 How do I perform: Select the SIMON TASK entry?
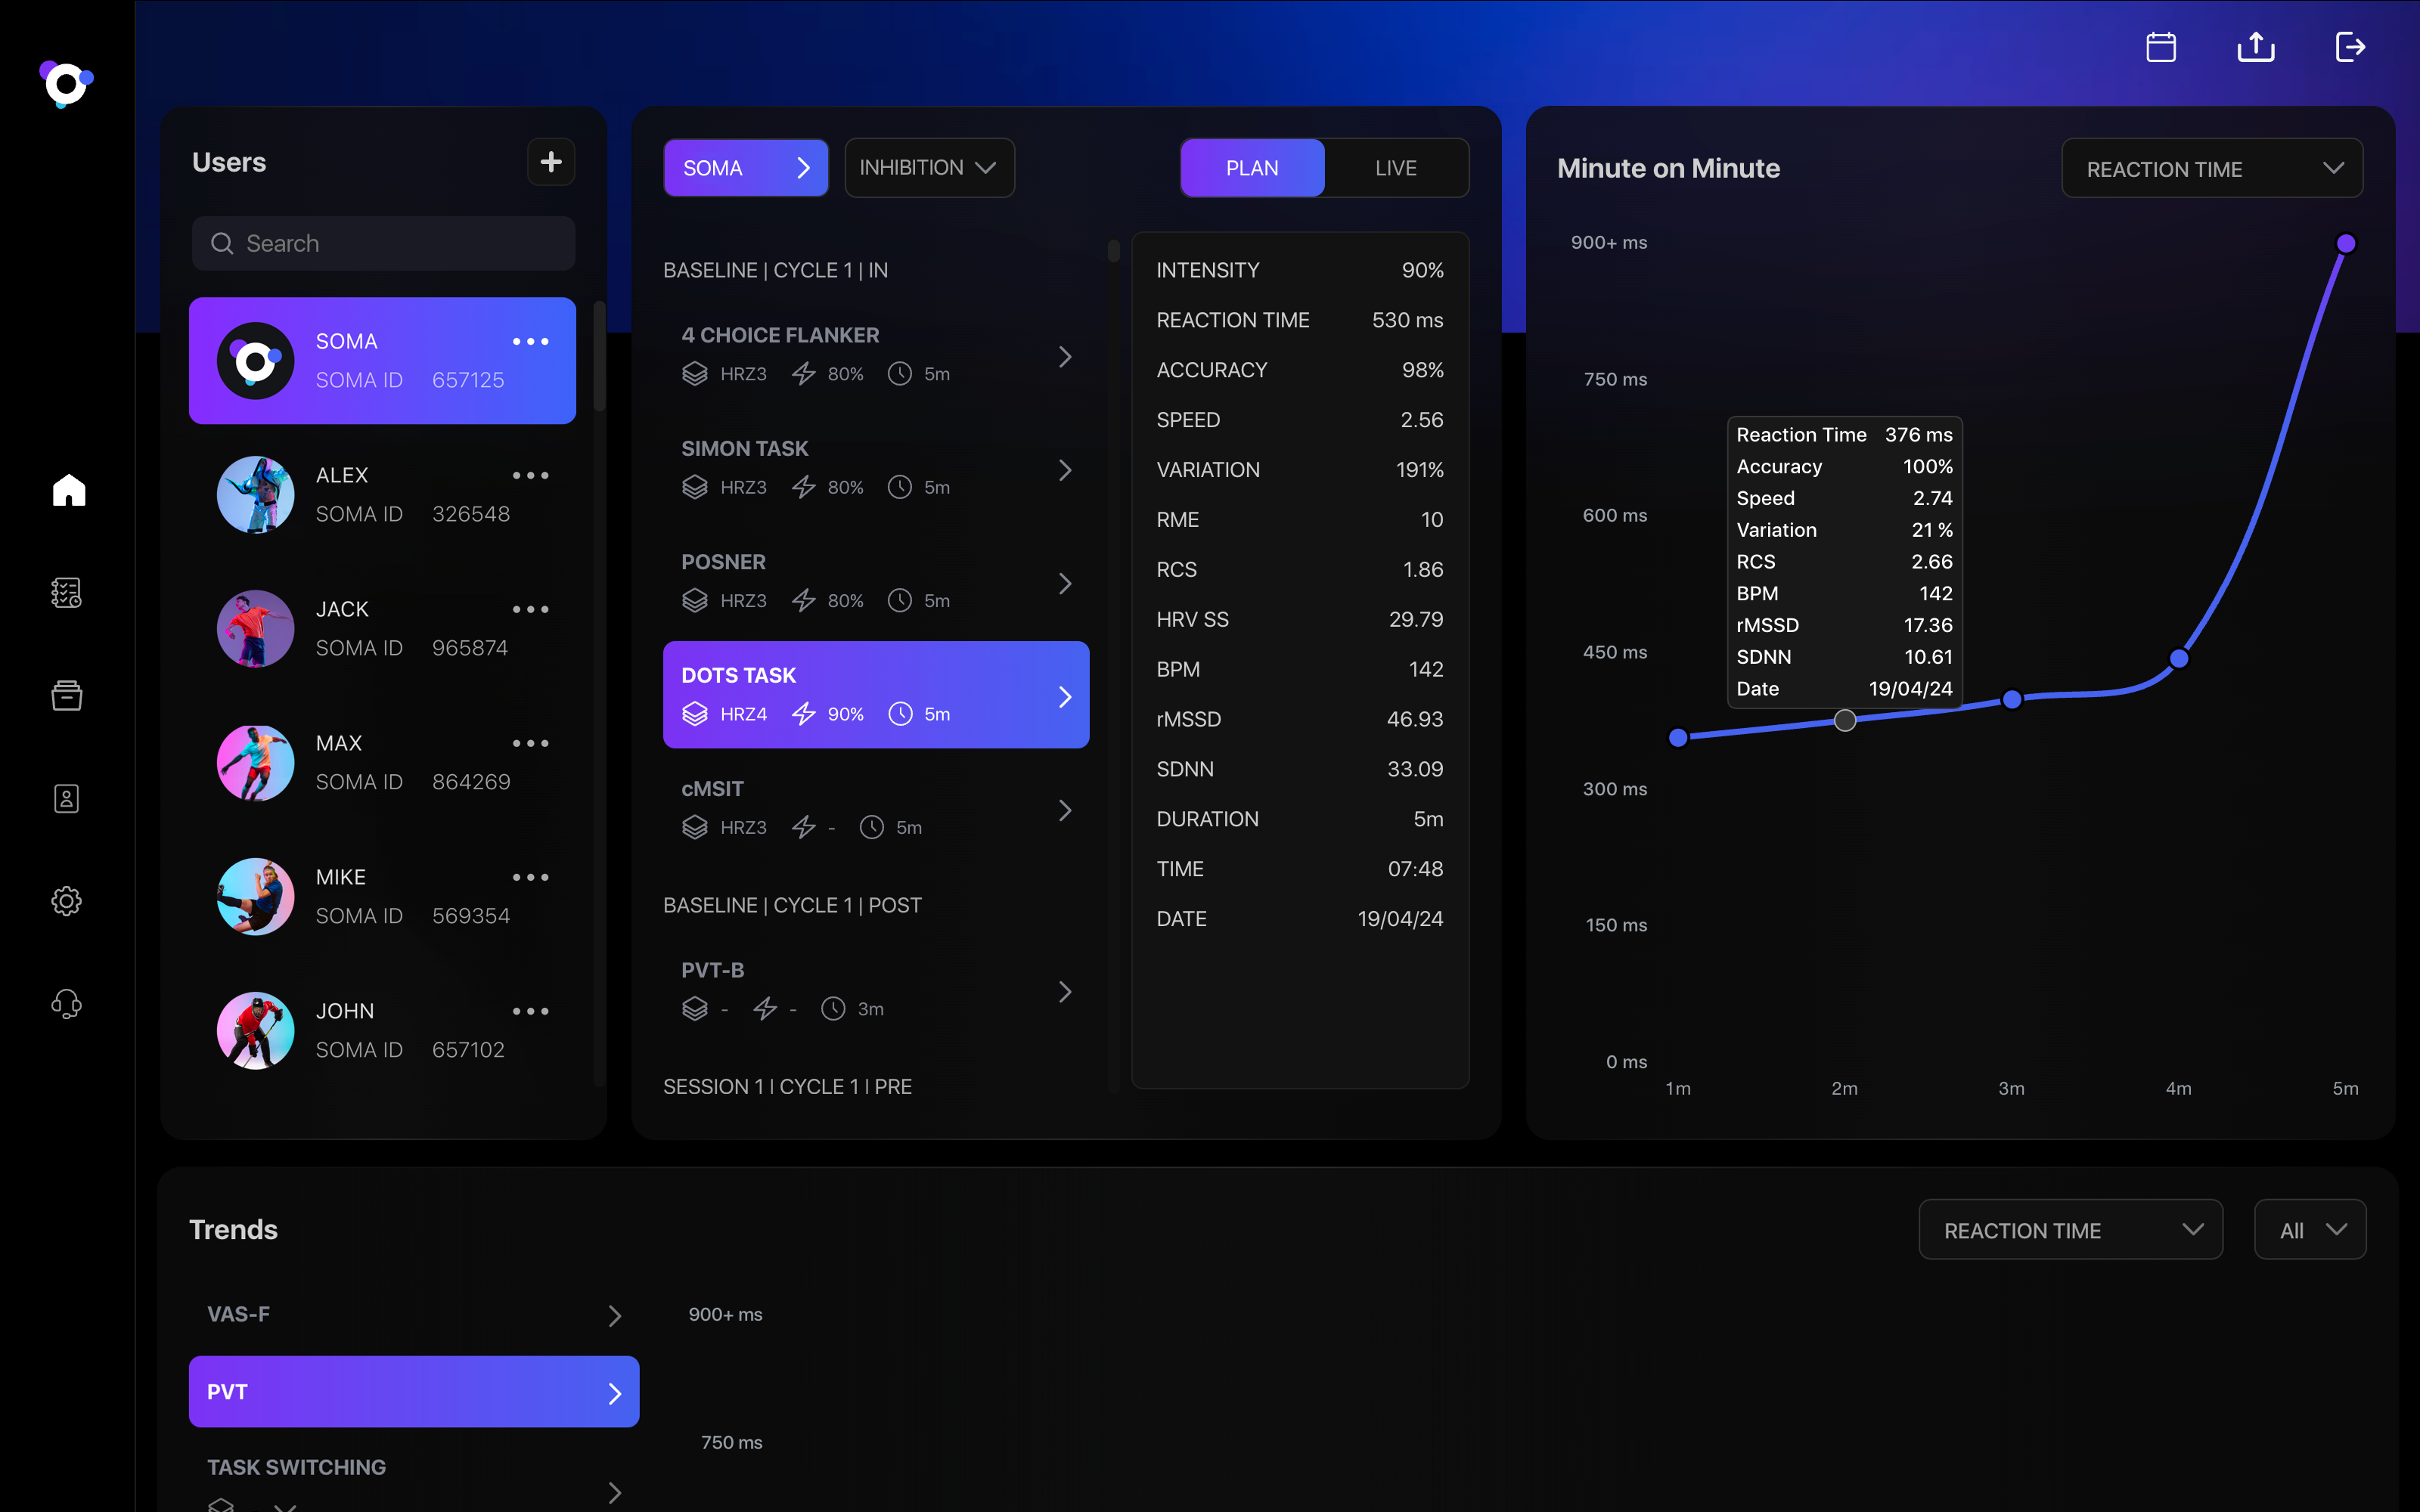875,468
